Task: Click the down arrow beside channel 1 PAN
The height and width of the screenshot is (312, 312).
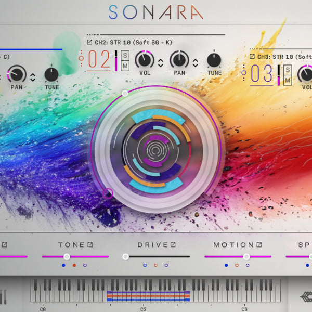Action: pos(33,80)
